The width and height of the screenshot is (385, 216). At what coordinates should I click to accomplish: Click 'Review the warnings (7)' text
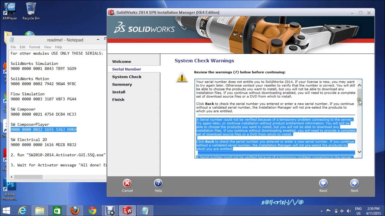[x=240, y=72]
